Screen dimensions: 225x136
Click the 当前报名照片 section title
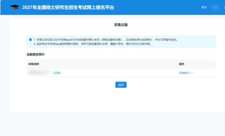pyautogui.click(x=36, y=54)
